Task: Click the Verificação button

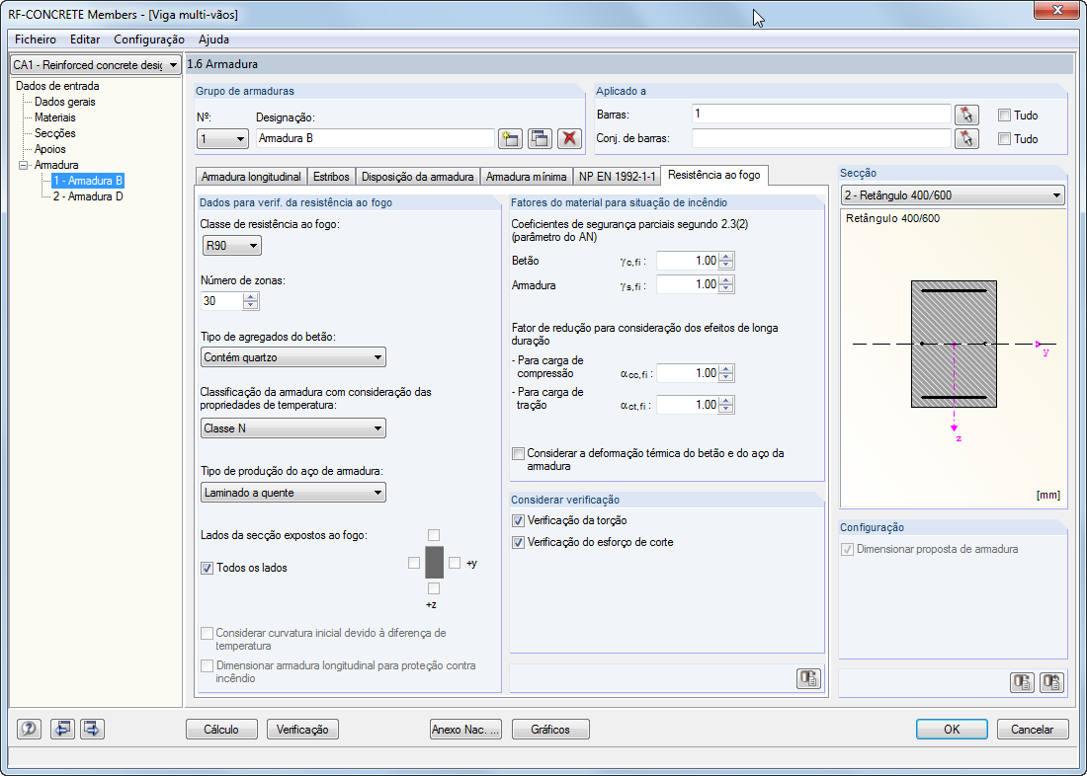Action: pyautogui.click(x=302, y=729)
